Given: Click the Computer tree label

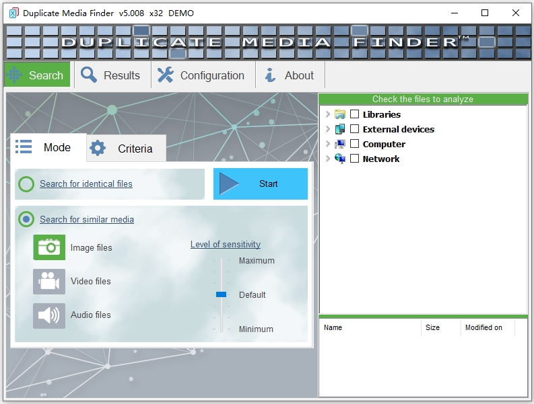Looking at the screenshot, I should coord(384,144).
